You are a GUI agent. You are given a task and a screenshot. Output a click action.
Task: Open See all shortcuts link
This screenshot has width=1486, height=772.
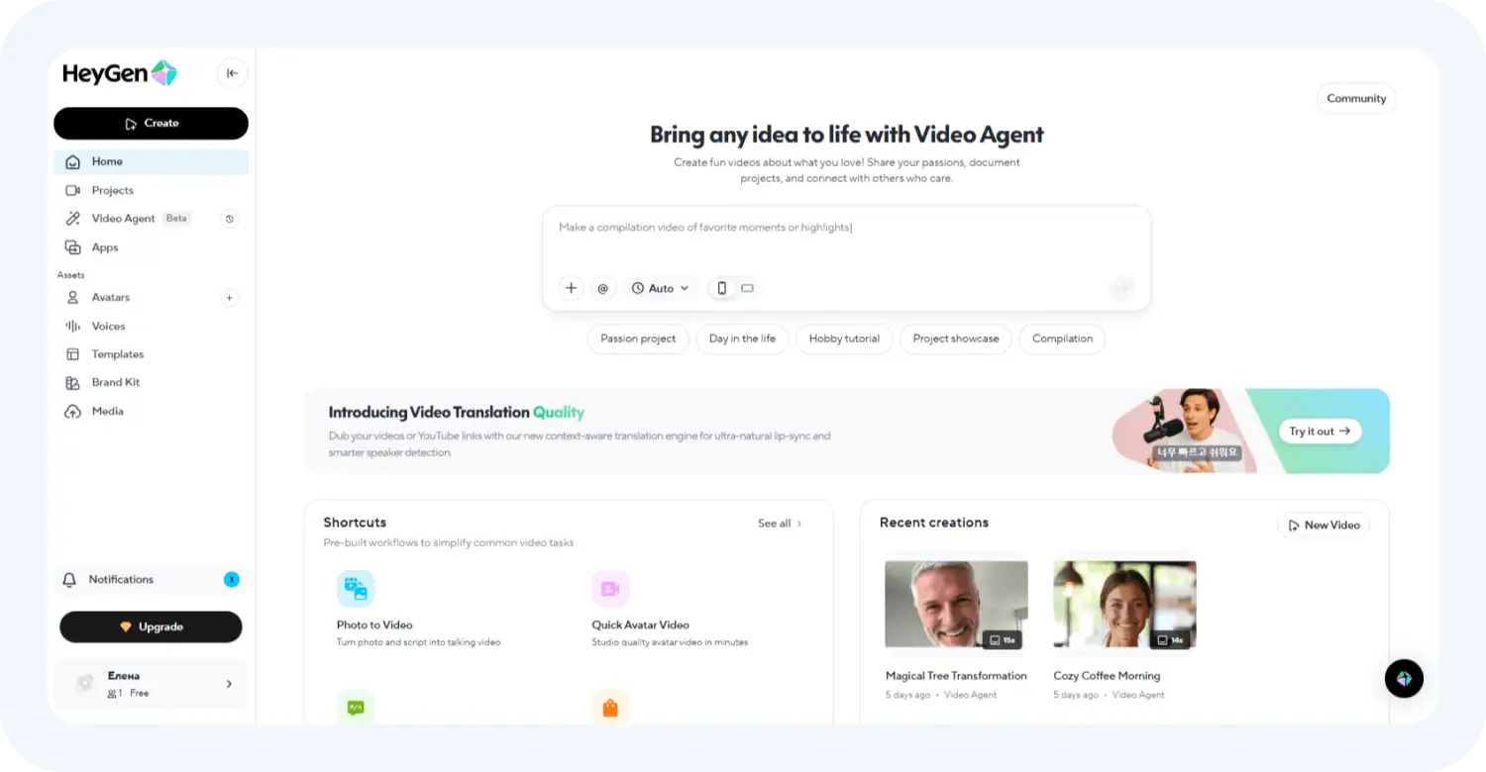(779, 524)
